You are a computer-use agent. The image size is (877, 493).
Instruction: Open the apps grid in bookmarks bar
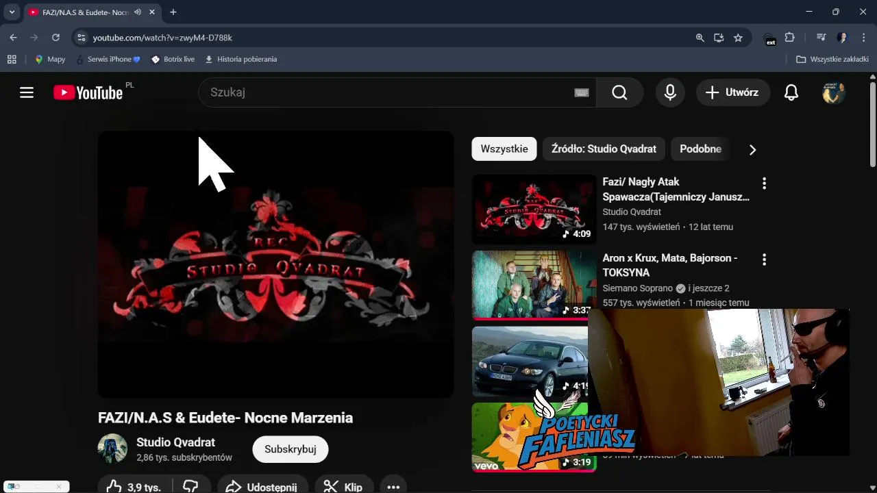pos(12,60)
